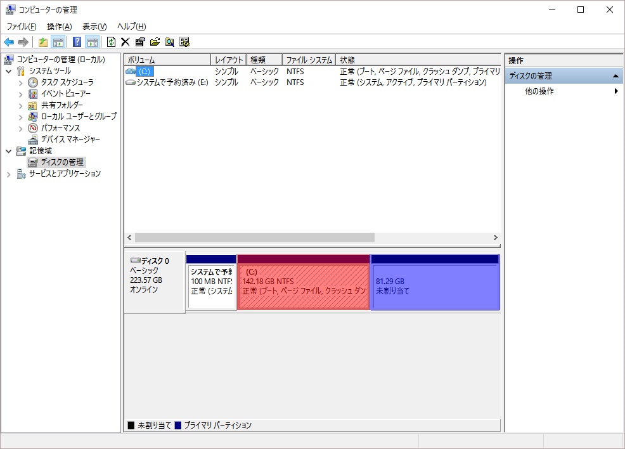Screen dimensions: 625x449
Task: Open 他の操作 submenu in actions pane
Action: 564,91
